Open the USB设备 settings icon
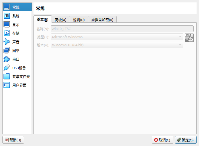 (x=7, y=68)
